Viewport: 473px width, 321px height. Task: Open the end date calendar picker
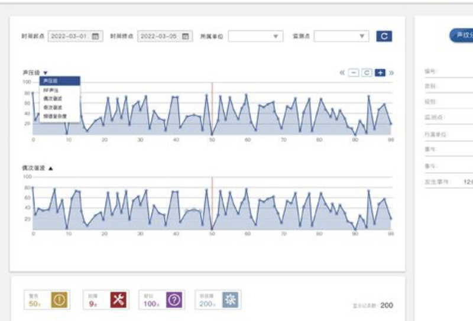click(186, 36)
